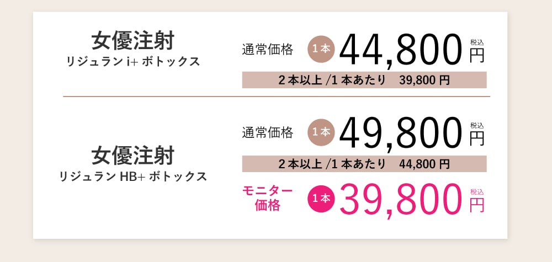Click the 2本以上 44,800円 discount banner

(x=364, y=164)
